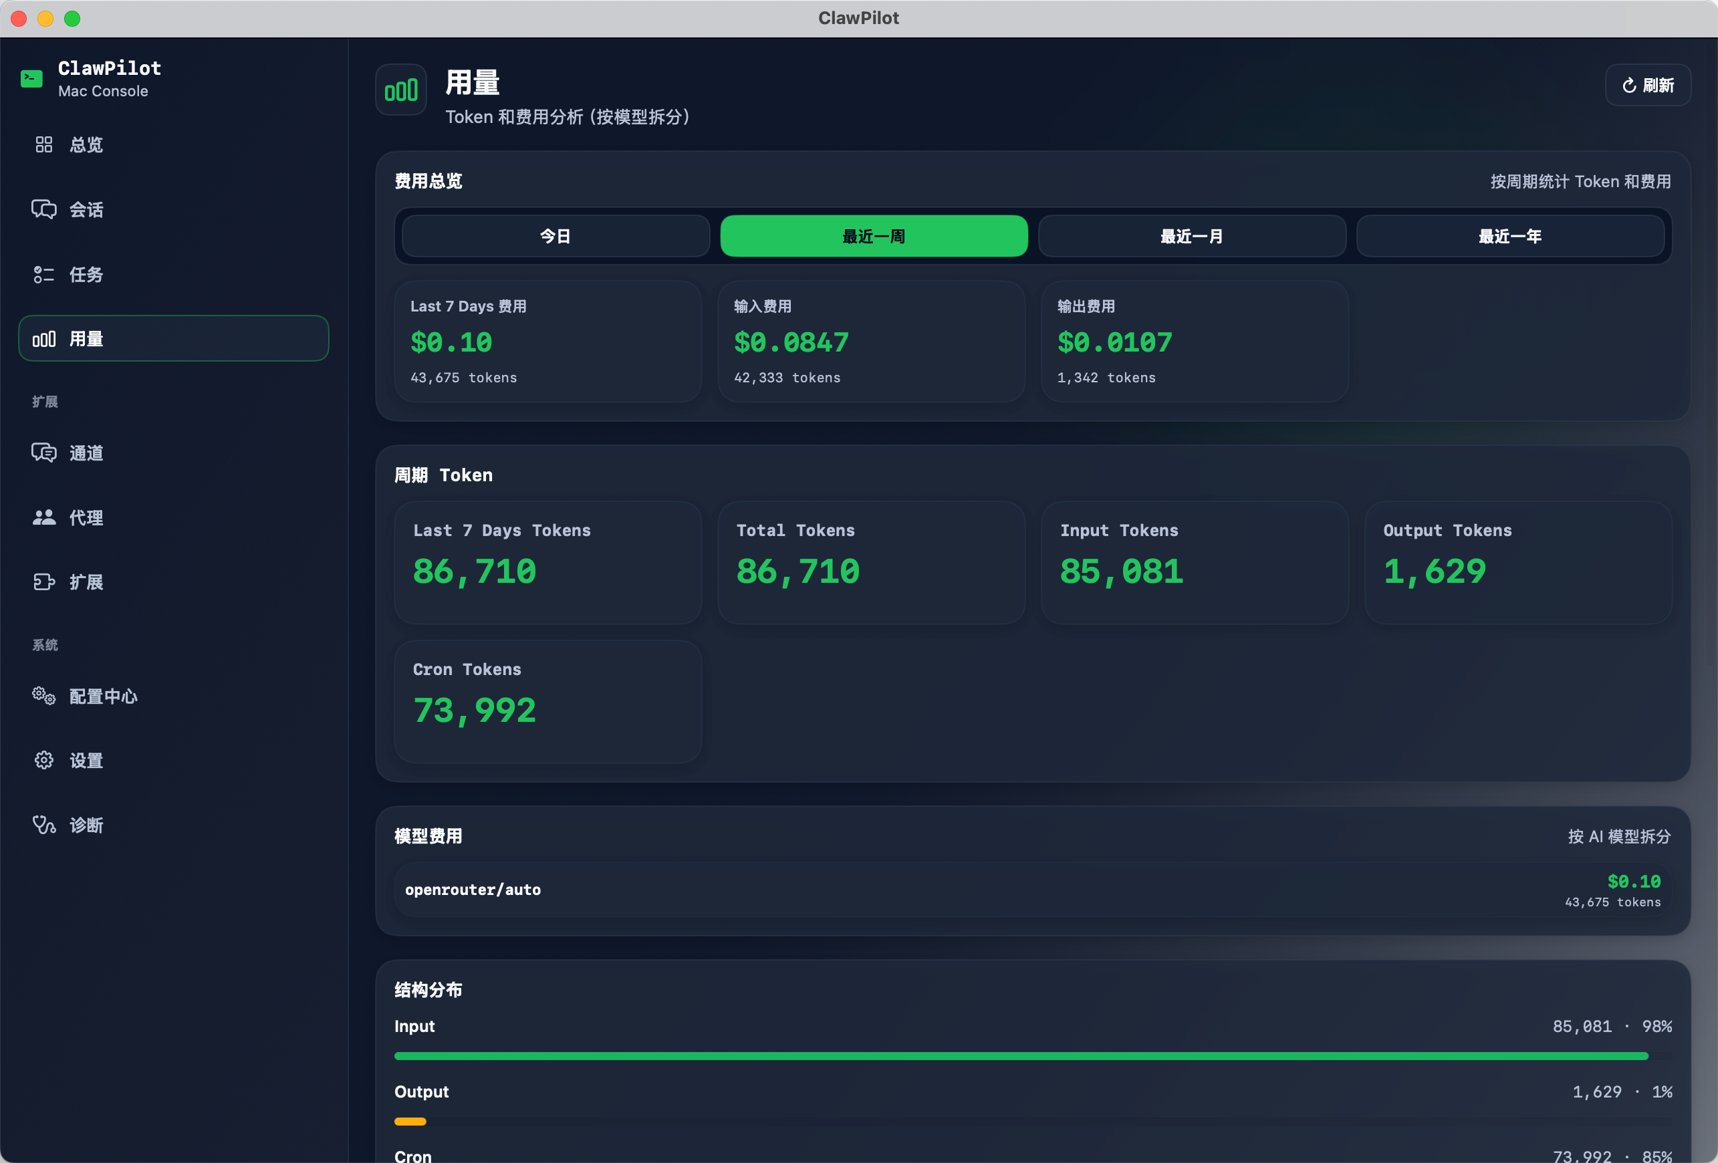
Task: Switch period to 最近一年
Action: coord(1509,236)
